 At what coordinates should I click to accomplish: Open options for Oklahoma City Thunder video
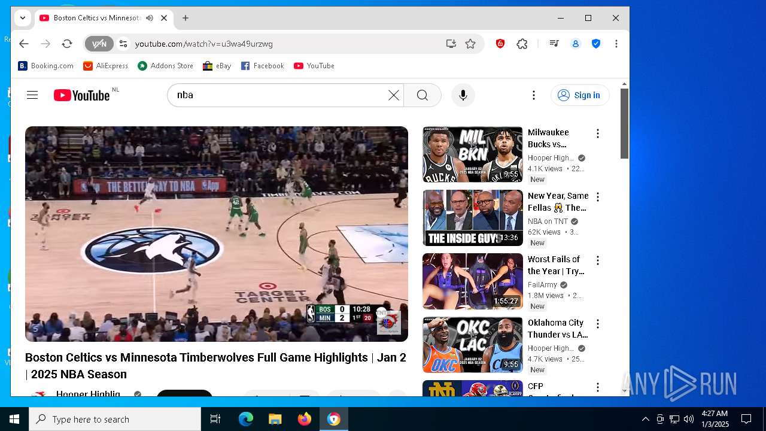597,324
